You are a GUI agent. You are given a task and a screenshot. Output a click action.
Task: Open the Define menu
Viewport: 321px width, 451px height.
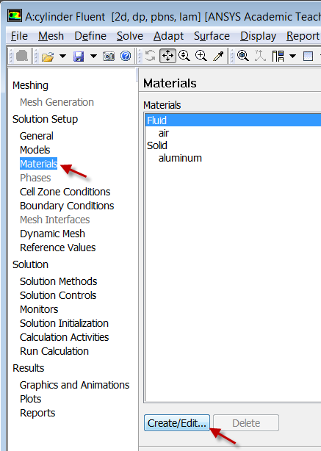click(x=90, y=36)
